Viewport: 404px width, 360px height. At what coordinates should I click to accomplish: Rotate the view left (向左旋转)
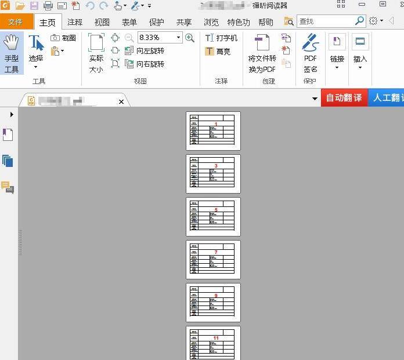point(145,51)
